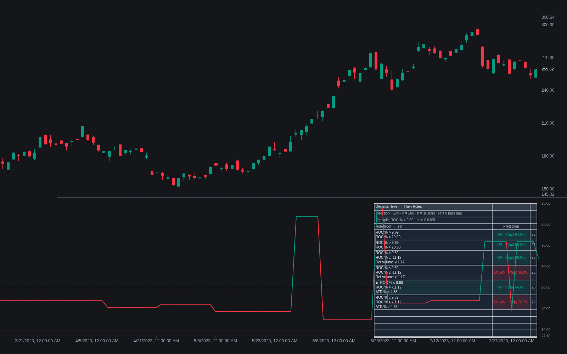The width and height of the screenshot is (567, 354).
Task: Click the 3/21/2023 date label on the time axis
Action: pos(38,341)
